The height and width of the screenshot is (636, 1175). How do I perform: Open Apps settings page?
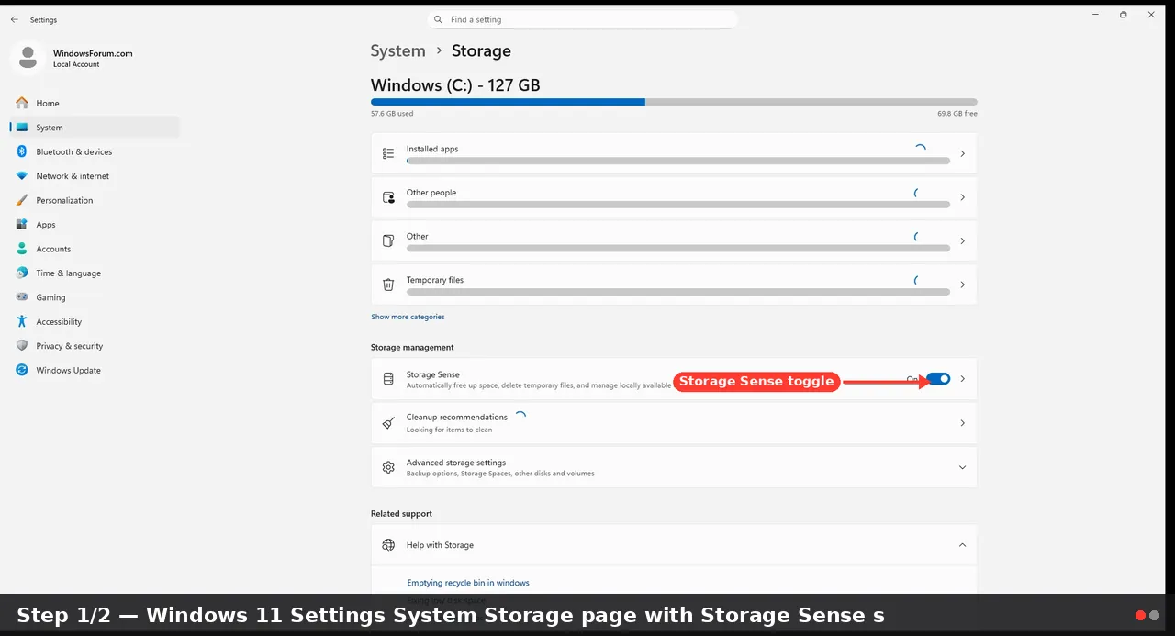pos(95,225)
